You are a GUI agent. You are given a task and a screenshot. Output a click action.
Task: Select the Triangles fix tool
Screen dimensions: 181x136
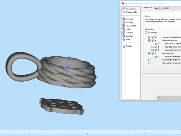coord(128,32)
